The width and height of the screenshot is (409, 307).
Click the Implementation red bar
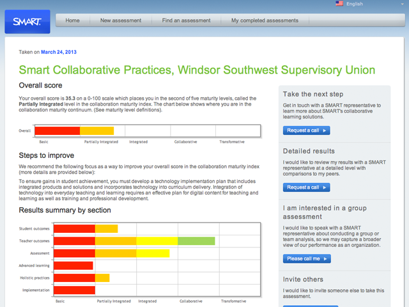click(x=74, y=290)
